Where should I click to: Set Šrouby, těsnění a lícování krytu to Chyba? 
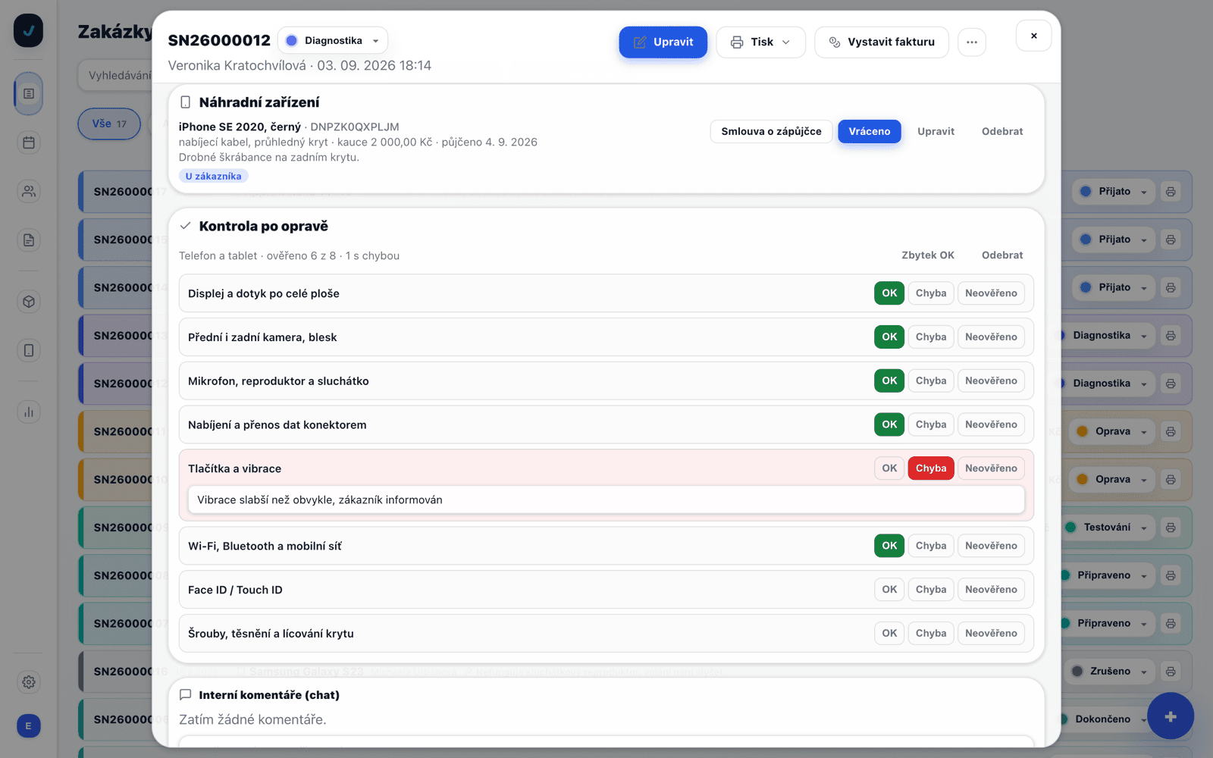click(931, 634)
